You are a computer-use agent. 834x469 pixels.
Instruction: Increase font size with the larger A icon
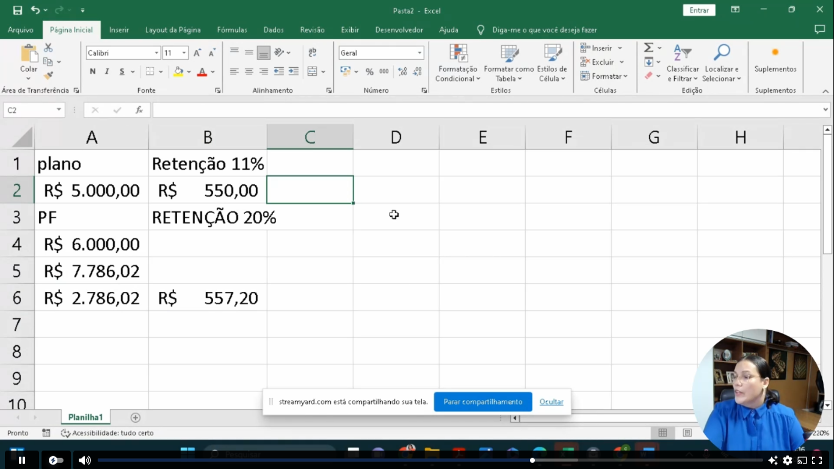point(197,53)
